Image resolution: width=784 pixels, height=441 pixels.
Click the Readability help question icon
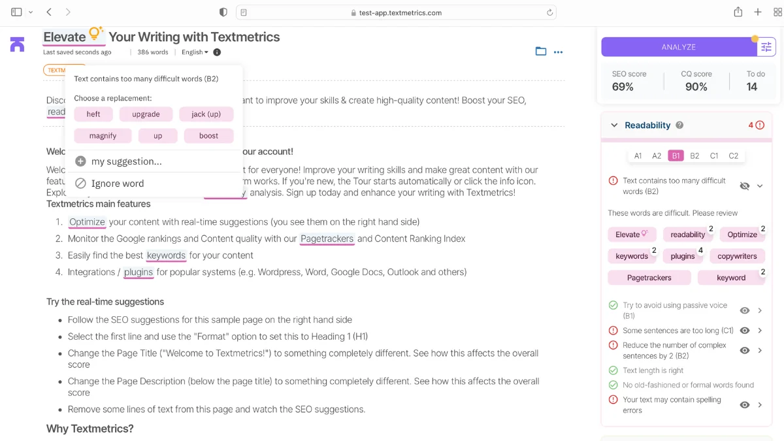point(679,125)
